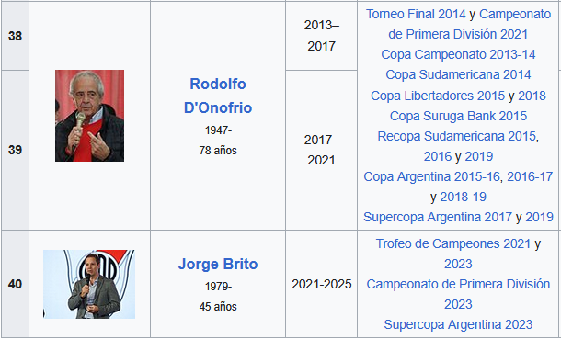Open the 2018-19 Copa Argentina link

(463, 198)
